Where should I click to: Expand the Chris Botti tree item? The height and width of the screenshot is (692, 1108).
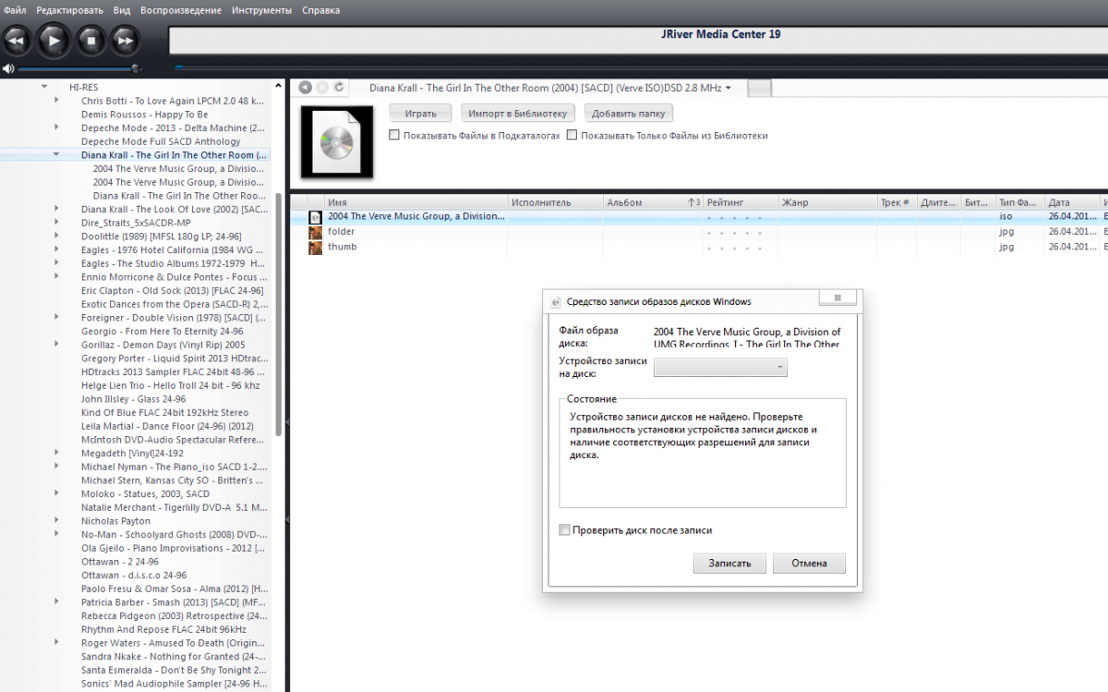coord(57,101)
